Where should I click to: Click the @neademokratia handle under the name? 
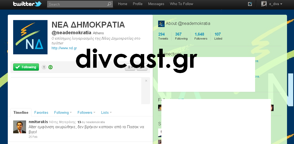tap(71, 33)
